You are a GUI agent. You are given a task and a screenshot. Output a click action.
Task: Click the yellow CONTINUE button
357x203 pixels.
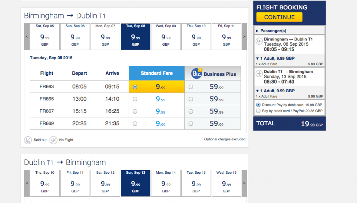coord(279,17)
